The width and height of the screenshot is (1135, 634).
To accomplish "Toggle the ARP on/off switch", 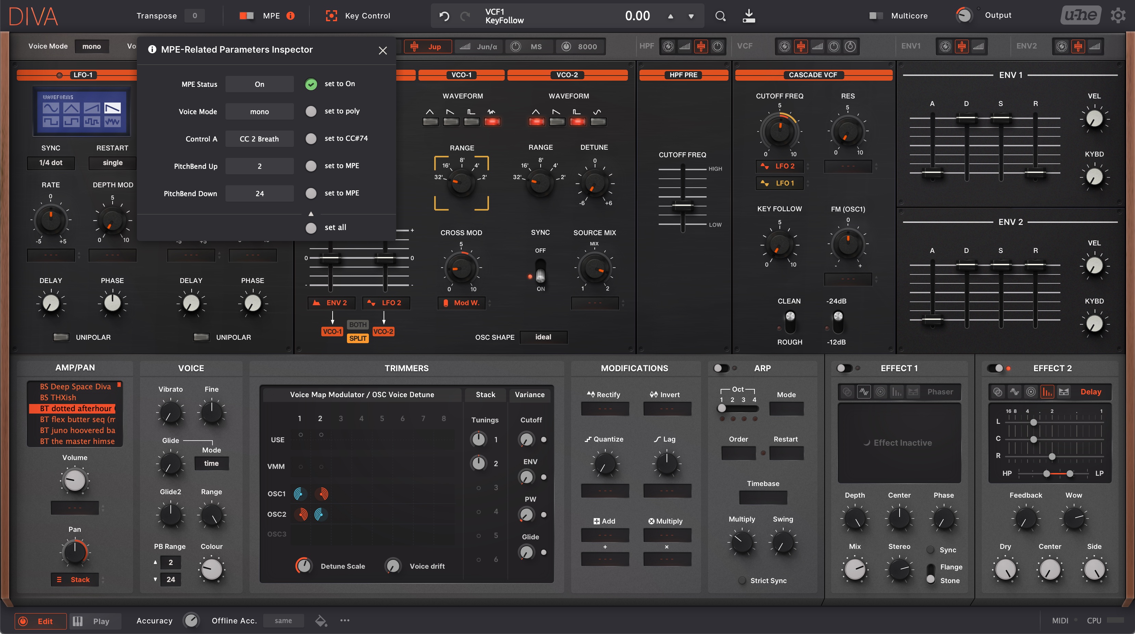I will (x=721, y=368).
